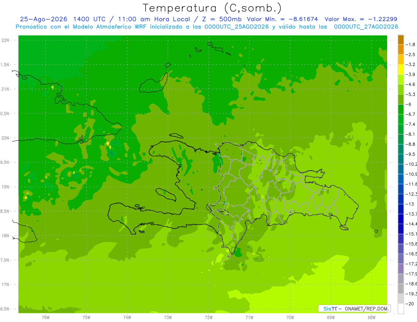The width and height of the screenshot is (417, 322).
Task: Click the "Temperatura (C,somb.)" map title
Action: 212,8
